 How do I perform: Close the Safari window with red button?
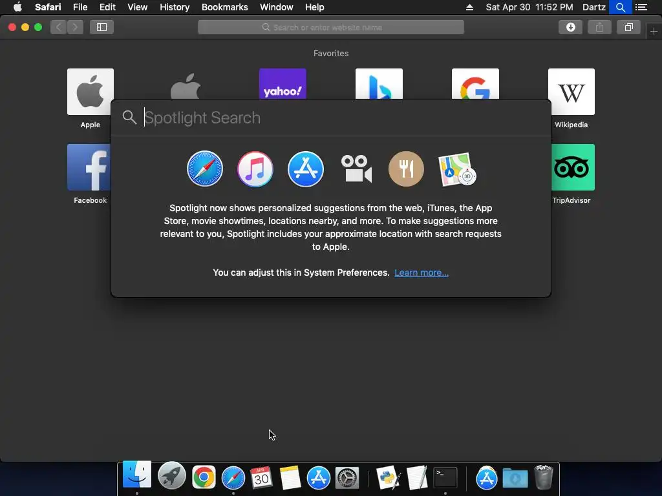[12, 27]
